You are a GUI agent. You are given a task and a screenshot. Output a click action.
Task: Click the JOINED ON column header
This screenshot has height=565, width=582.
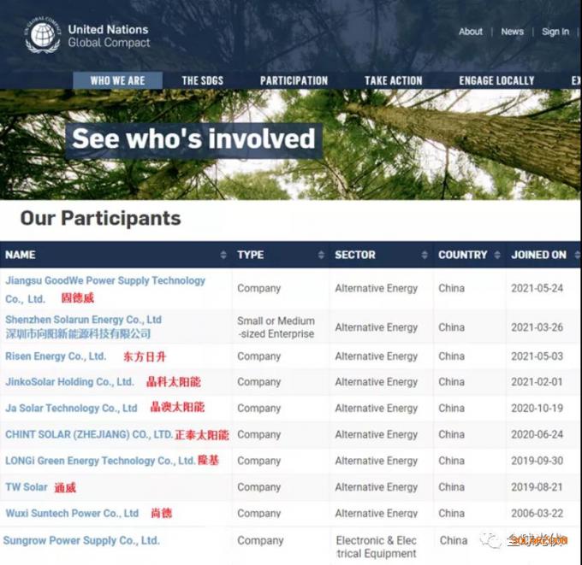coord(538,255)
